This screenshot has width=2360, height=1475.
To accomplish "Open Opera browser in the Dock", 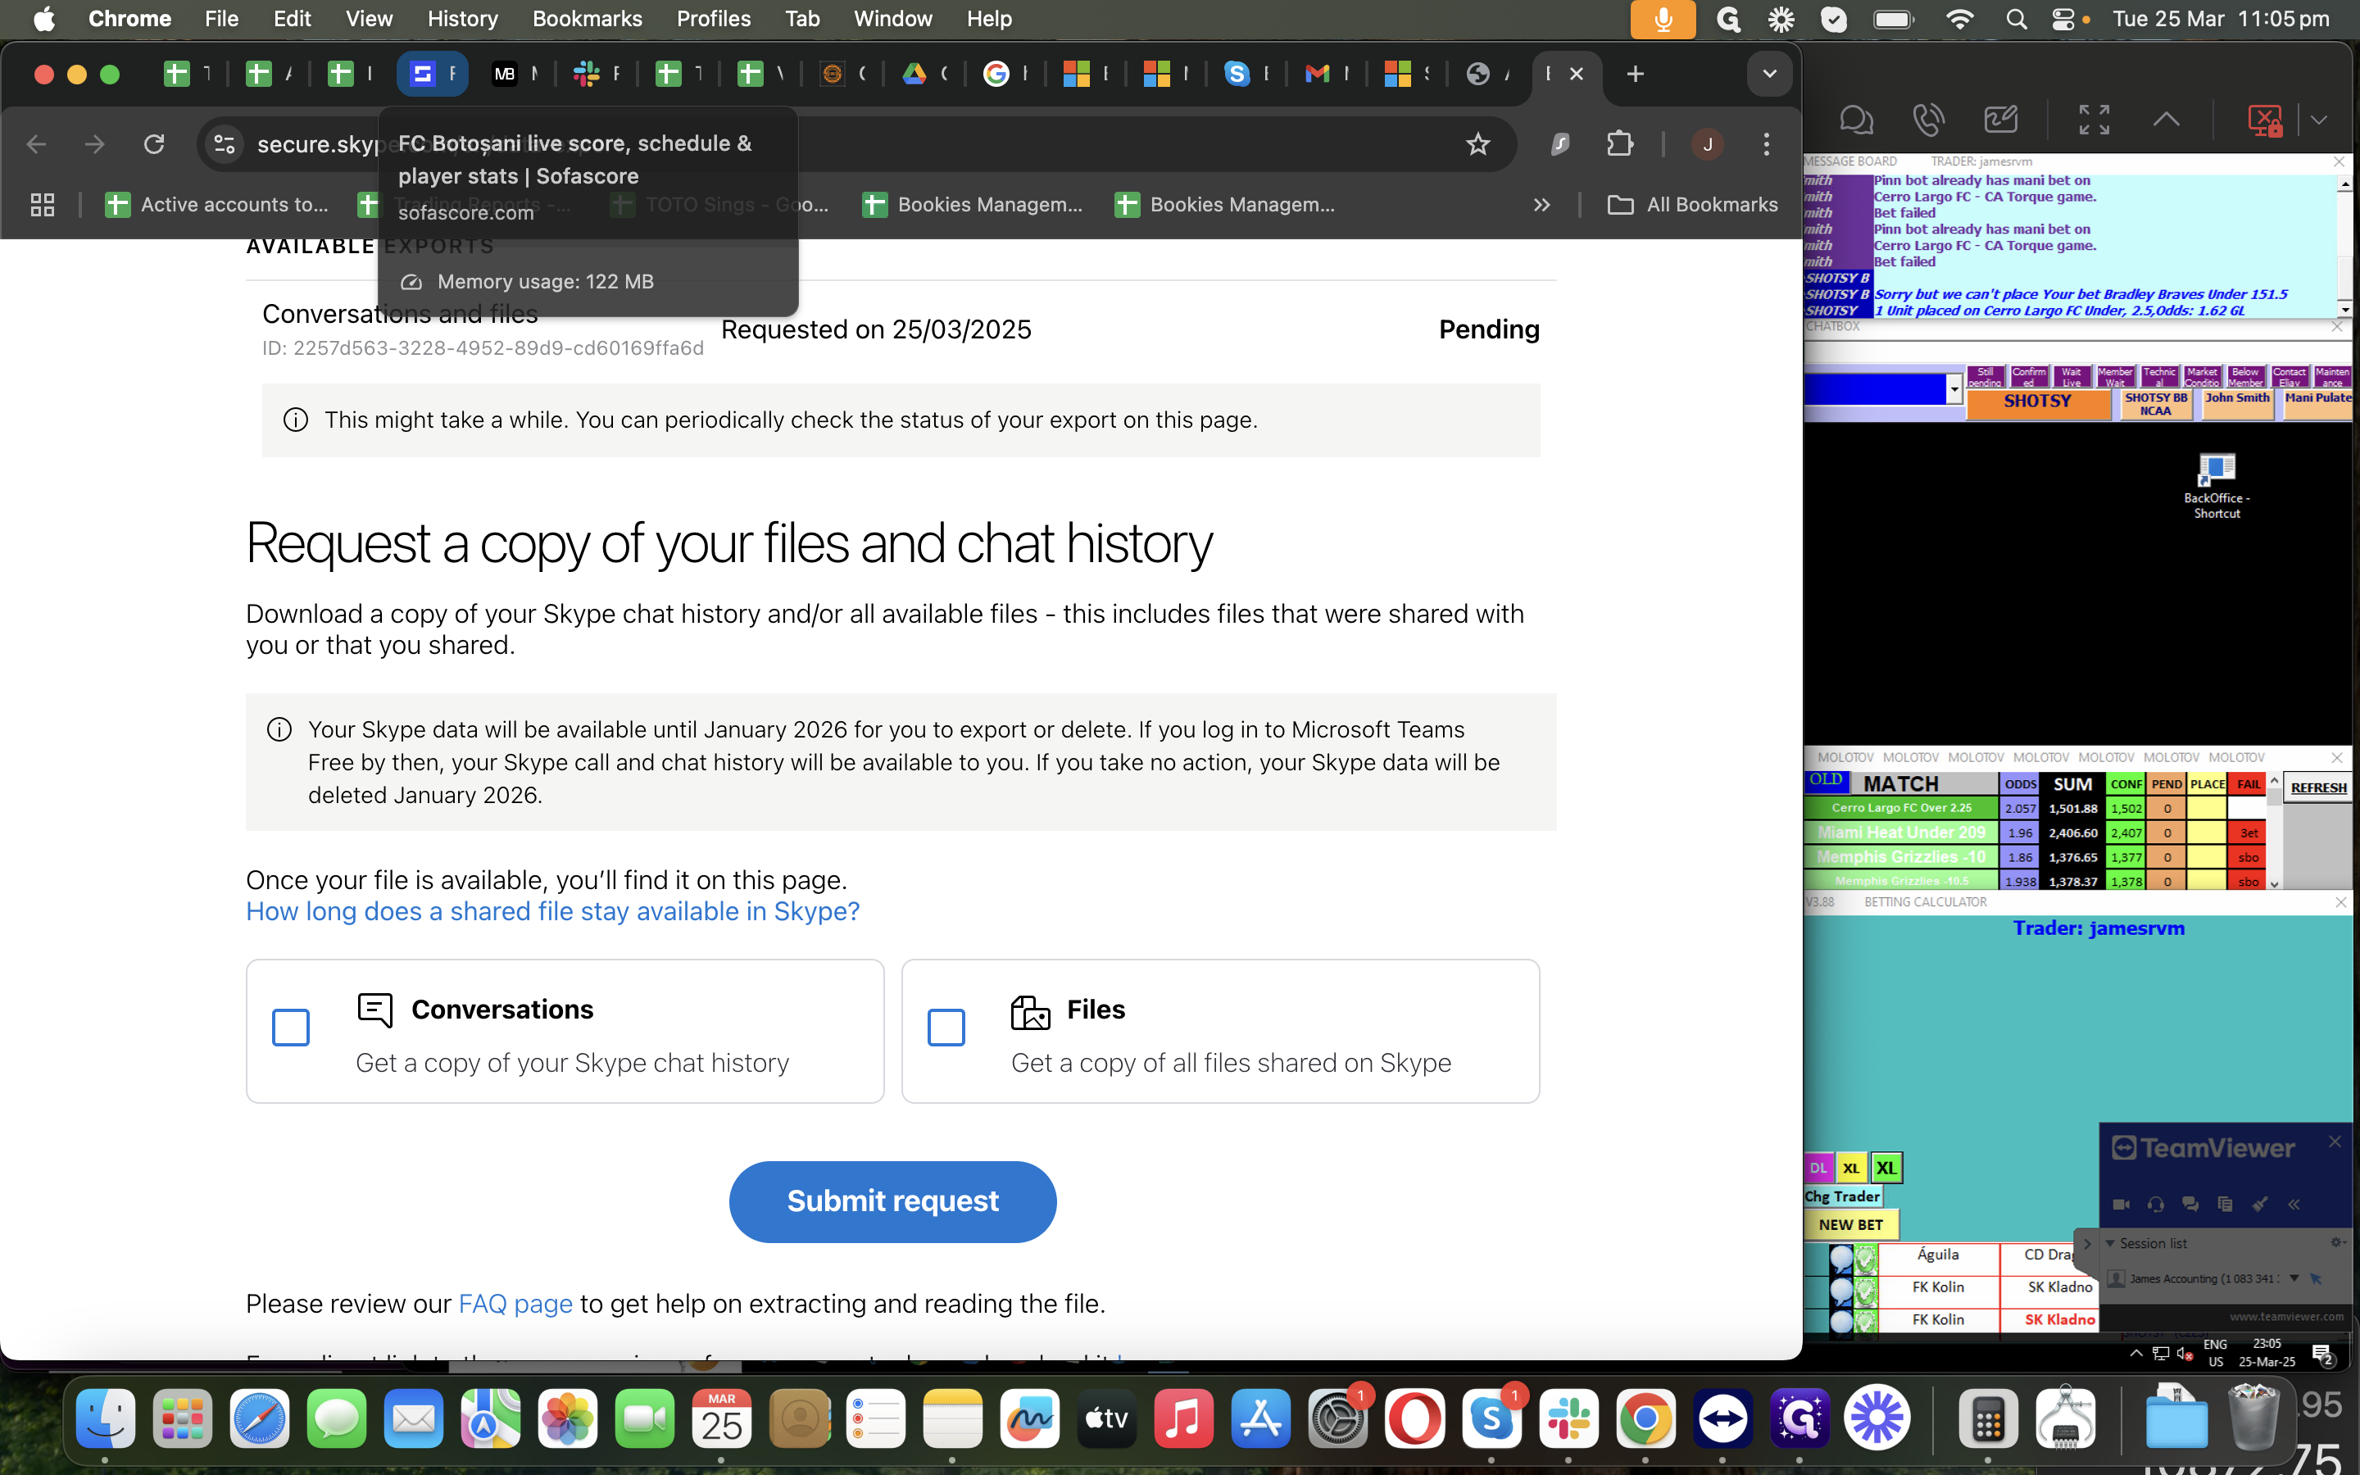I will coord(1415,1418).
